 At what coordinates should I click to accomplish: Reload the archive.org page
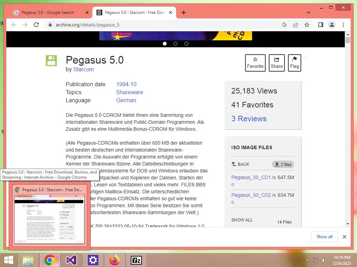[36, 25]
